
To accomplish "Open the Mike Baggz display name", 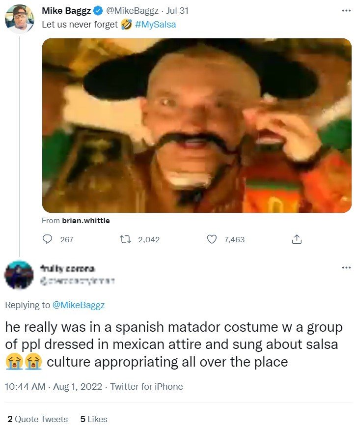I will (66, 11).
